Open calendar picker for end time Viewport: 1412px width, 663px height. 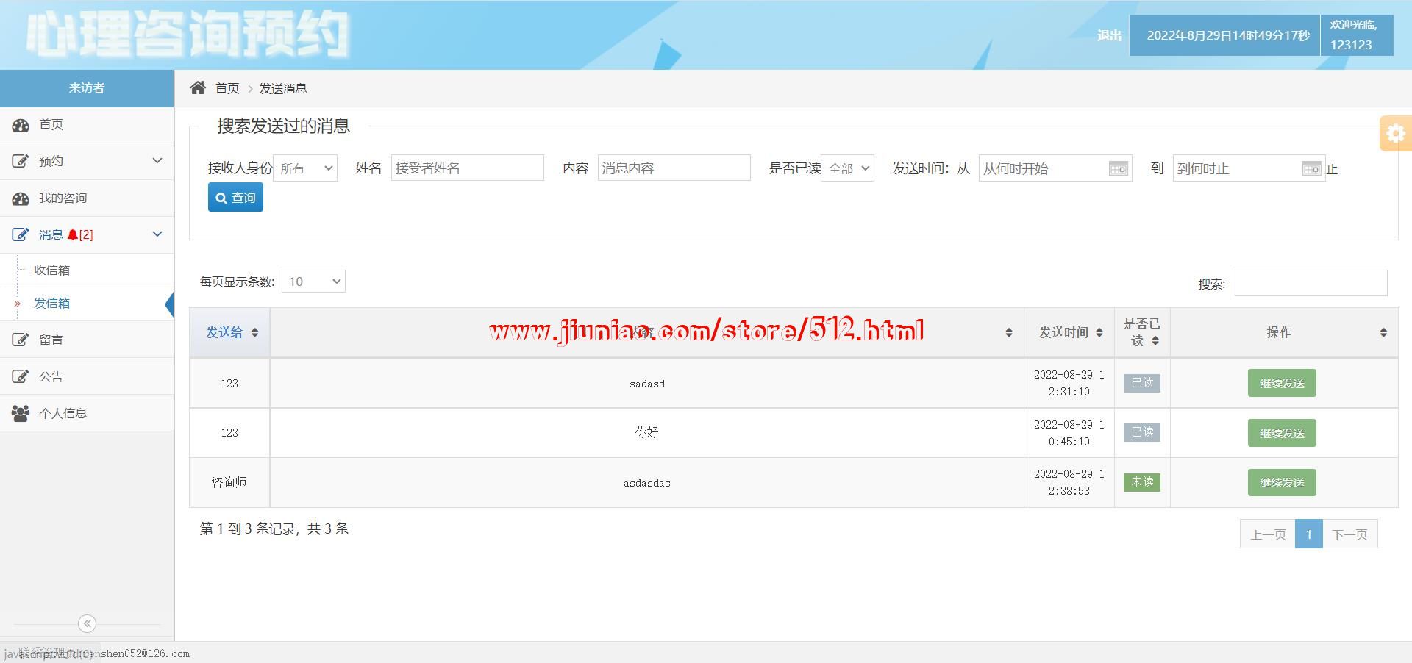[1311, 168]
